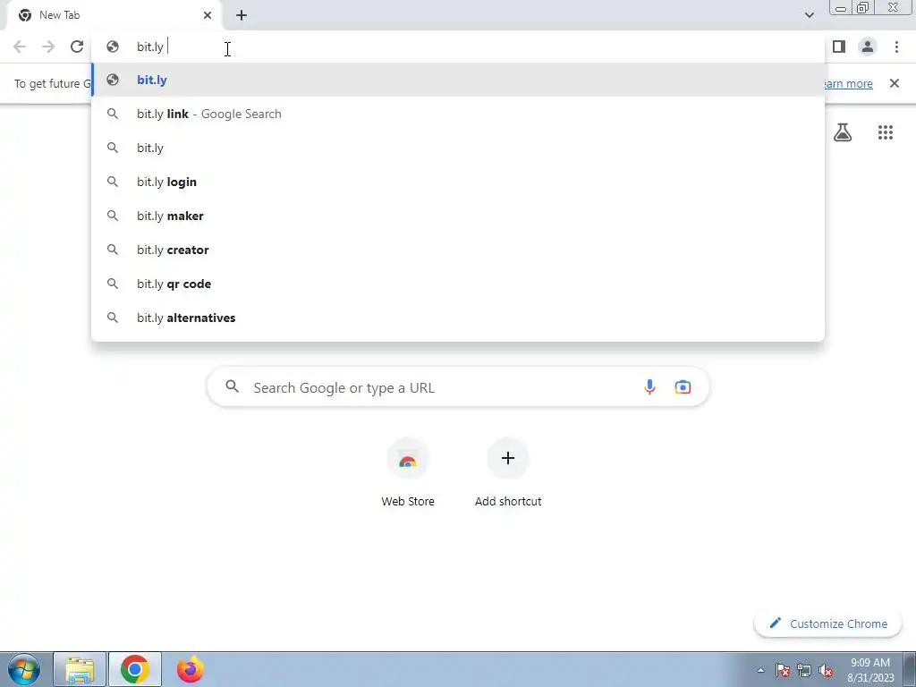This screenshot has width=916, height=687.
Task: Open Chrome's three-dot menu
Action: (x=896, y=47)
